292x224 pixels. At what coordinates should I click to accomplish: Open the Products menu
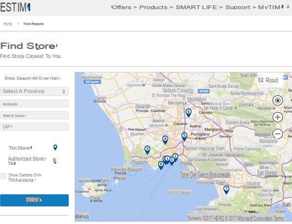[x=154, y=7]
